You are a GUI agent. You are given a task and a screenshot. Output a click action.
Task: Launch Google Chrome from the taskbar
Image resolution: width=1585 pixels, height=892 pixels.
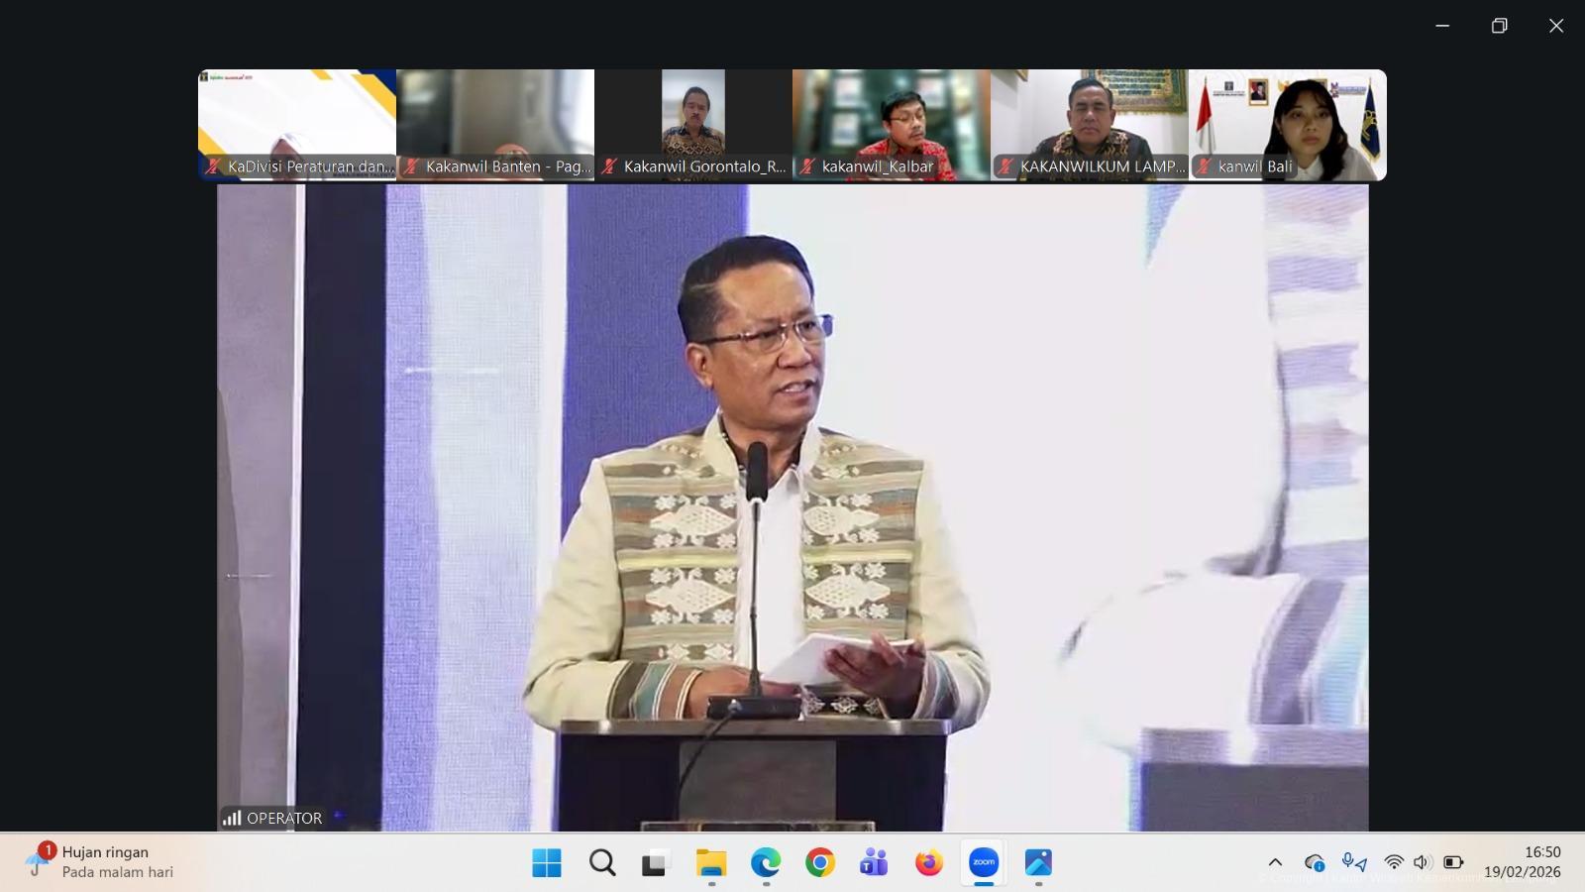[820, 863]
